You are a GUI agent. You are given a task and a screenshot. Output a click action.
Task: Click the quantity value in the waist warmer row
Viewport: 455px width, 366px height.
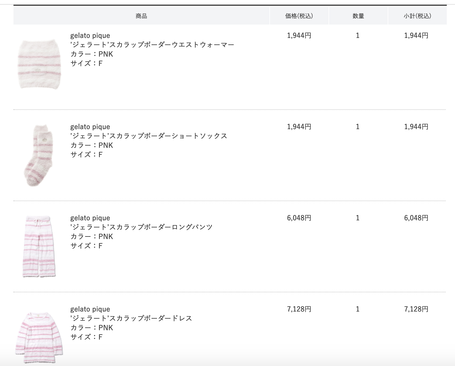[x=357, y=36]
